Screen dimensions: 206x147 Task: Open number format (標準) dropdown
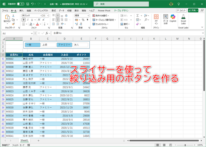point(88,16)
